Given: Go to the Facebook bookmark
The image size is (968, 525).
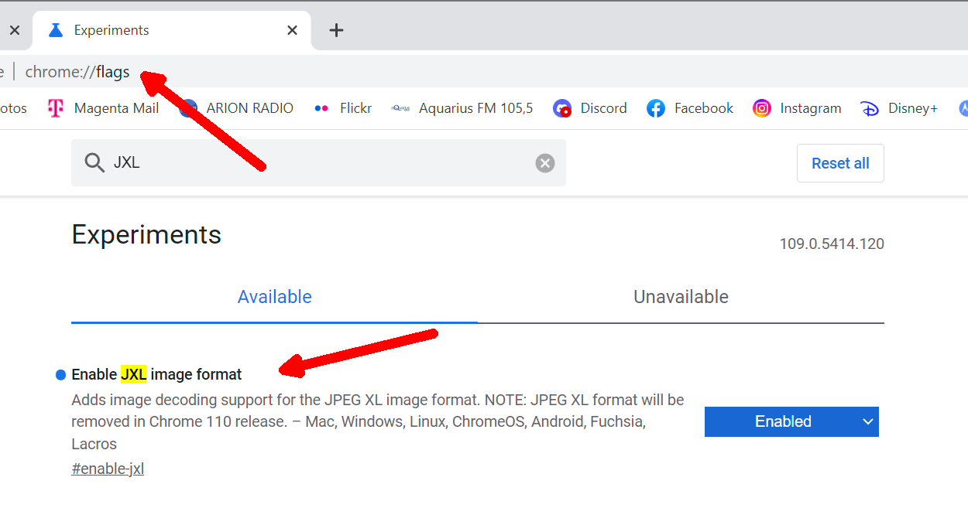Looking at the screenshot, I should coord(690,108).
